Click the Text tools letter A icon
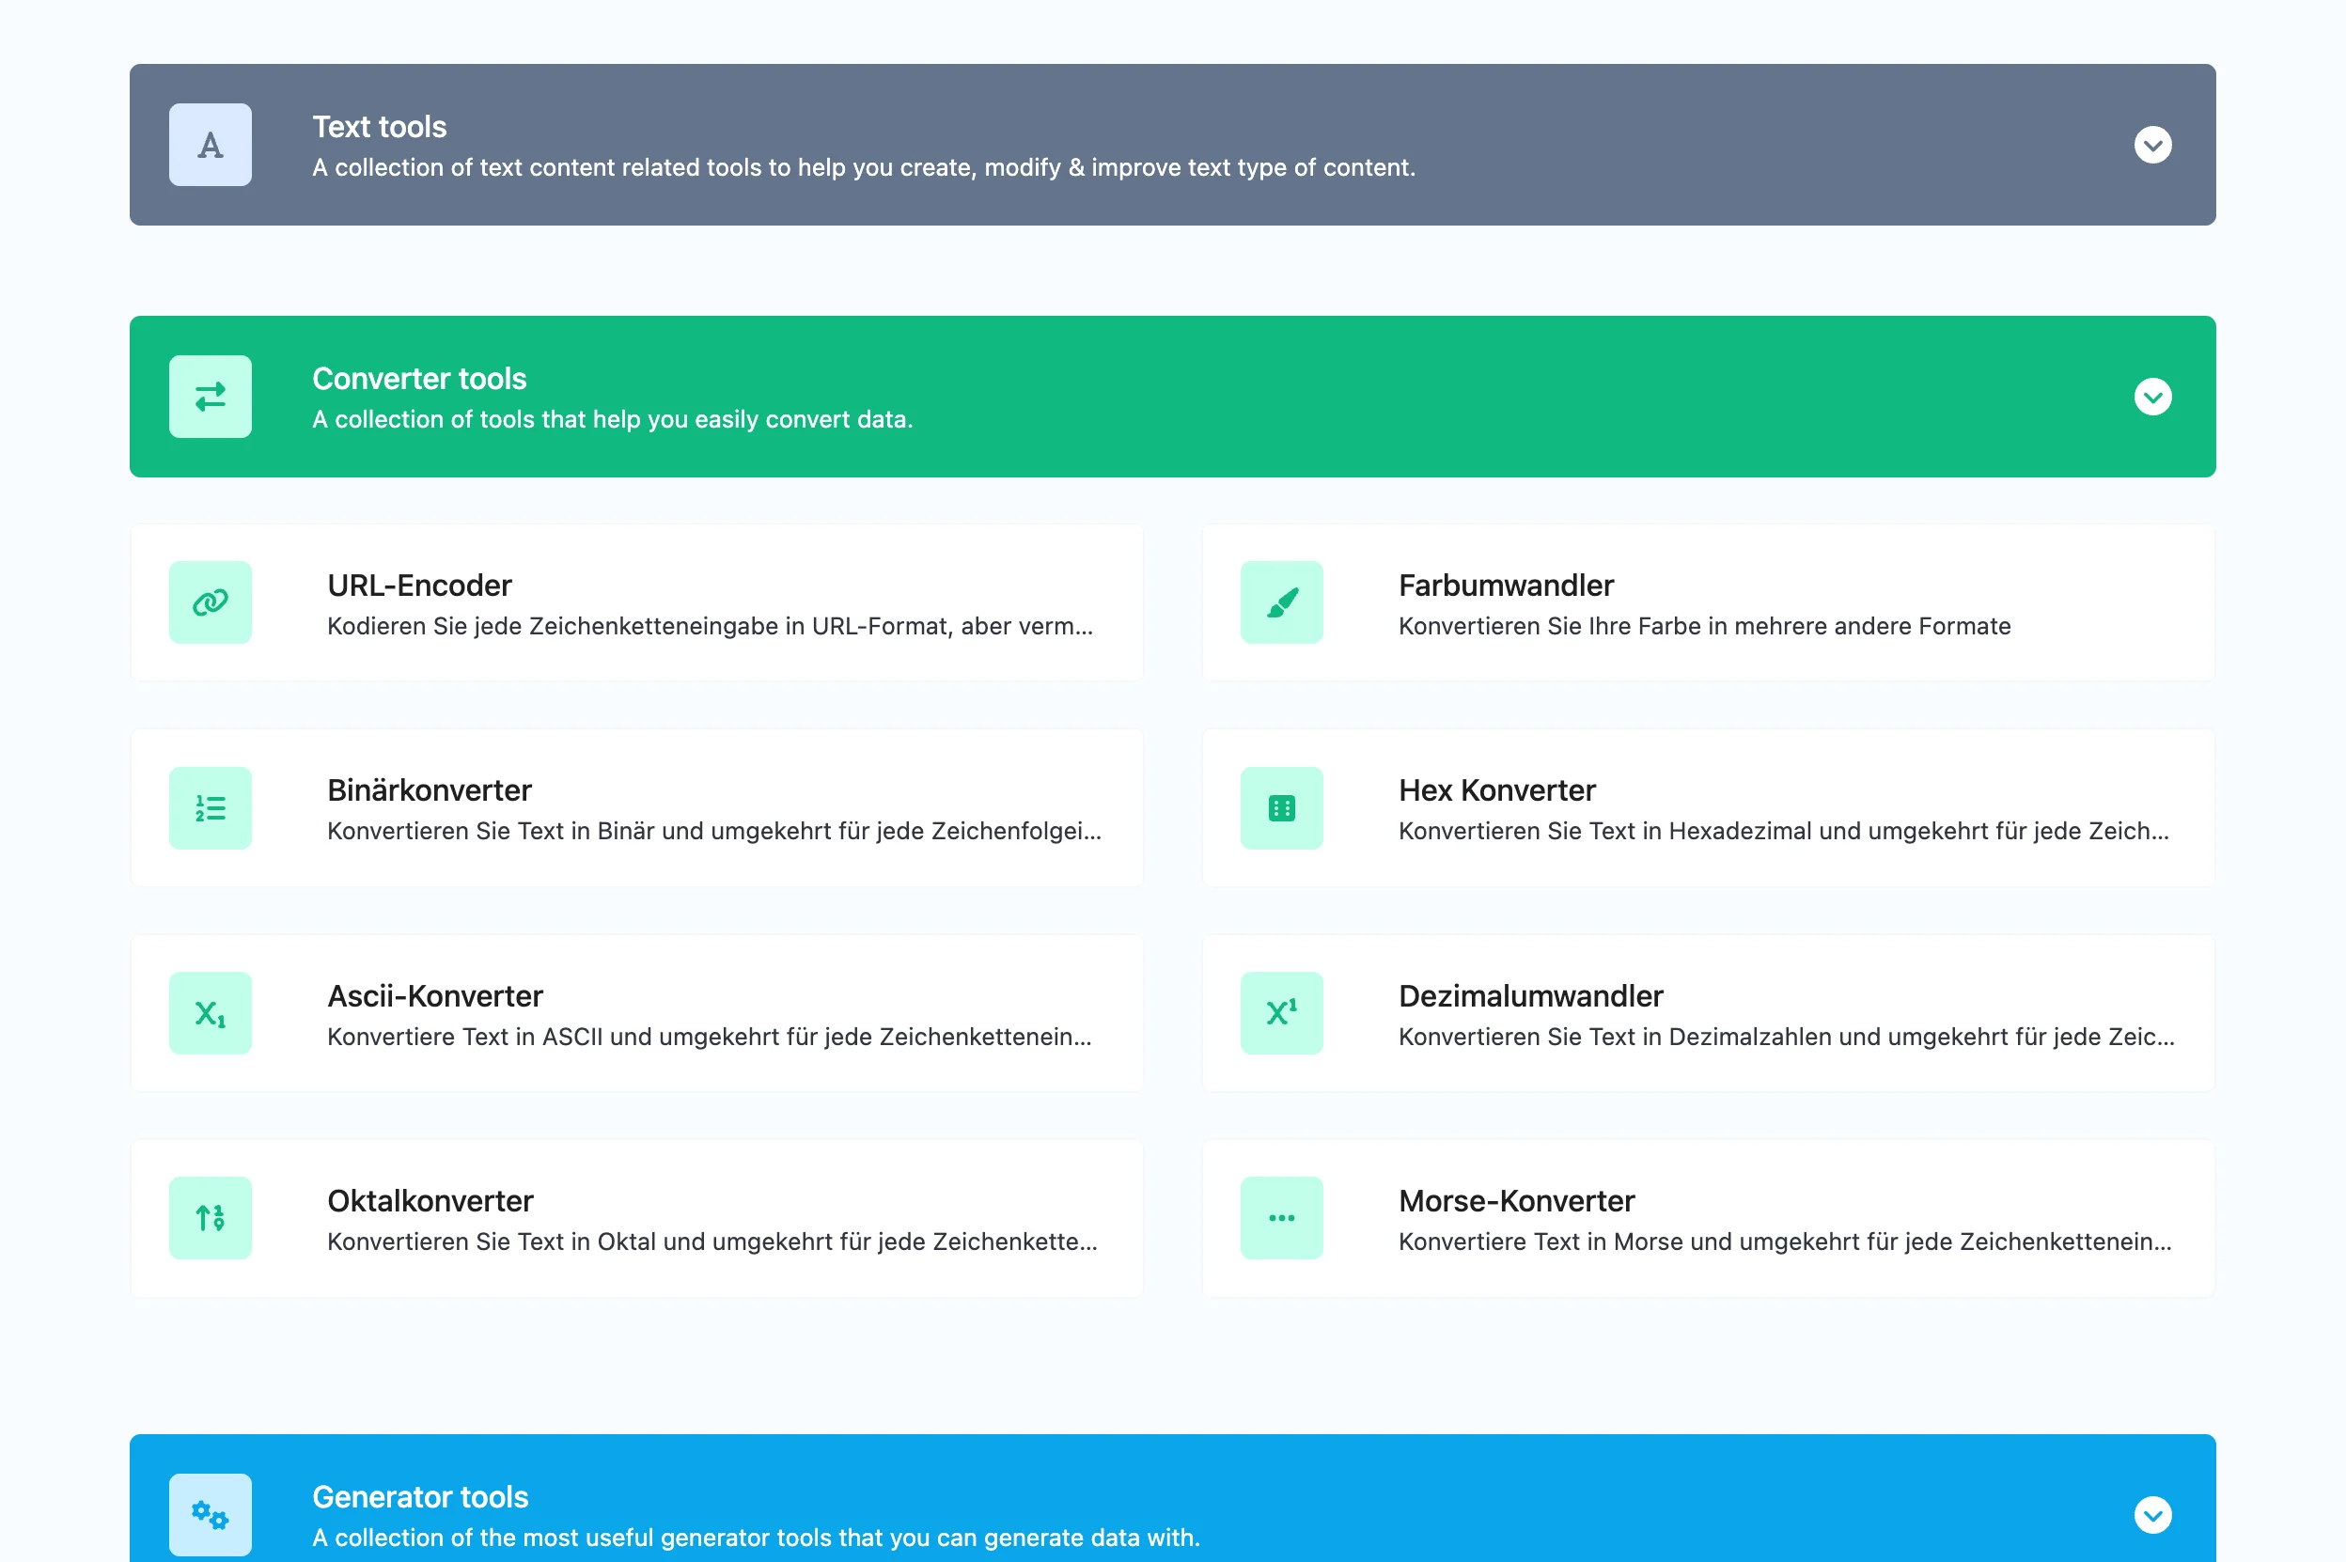2346x1562 pixels. pyautogui.click(x=211, y=145)
